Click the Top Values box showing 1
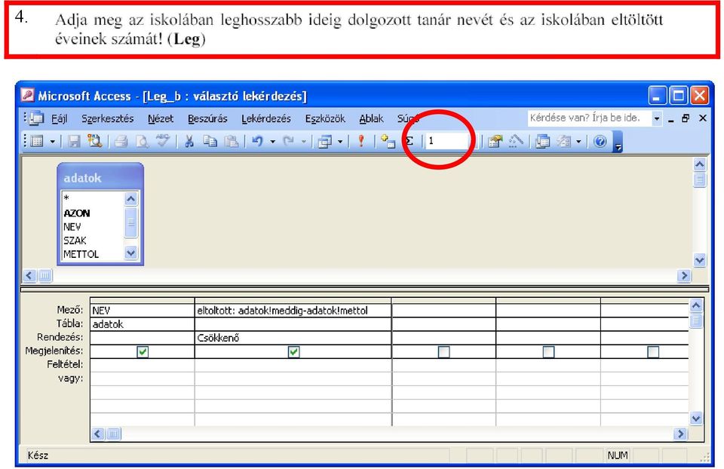Image resolution: width=724 pixels, height=469 pixels. pyautogui.click(x=447, y=141)
